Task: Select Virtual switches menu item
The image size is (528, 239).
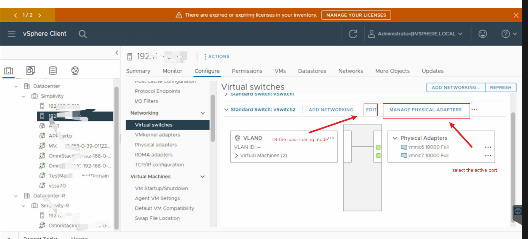Action: click(x=168, y=125)
